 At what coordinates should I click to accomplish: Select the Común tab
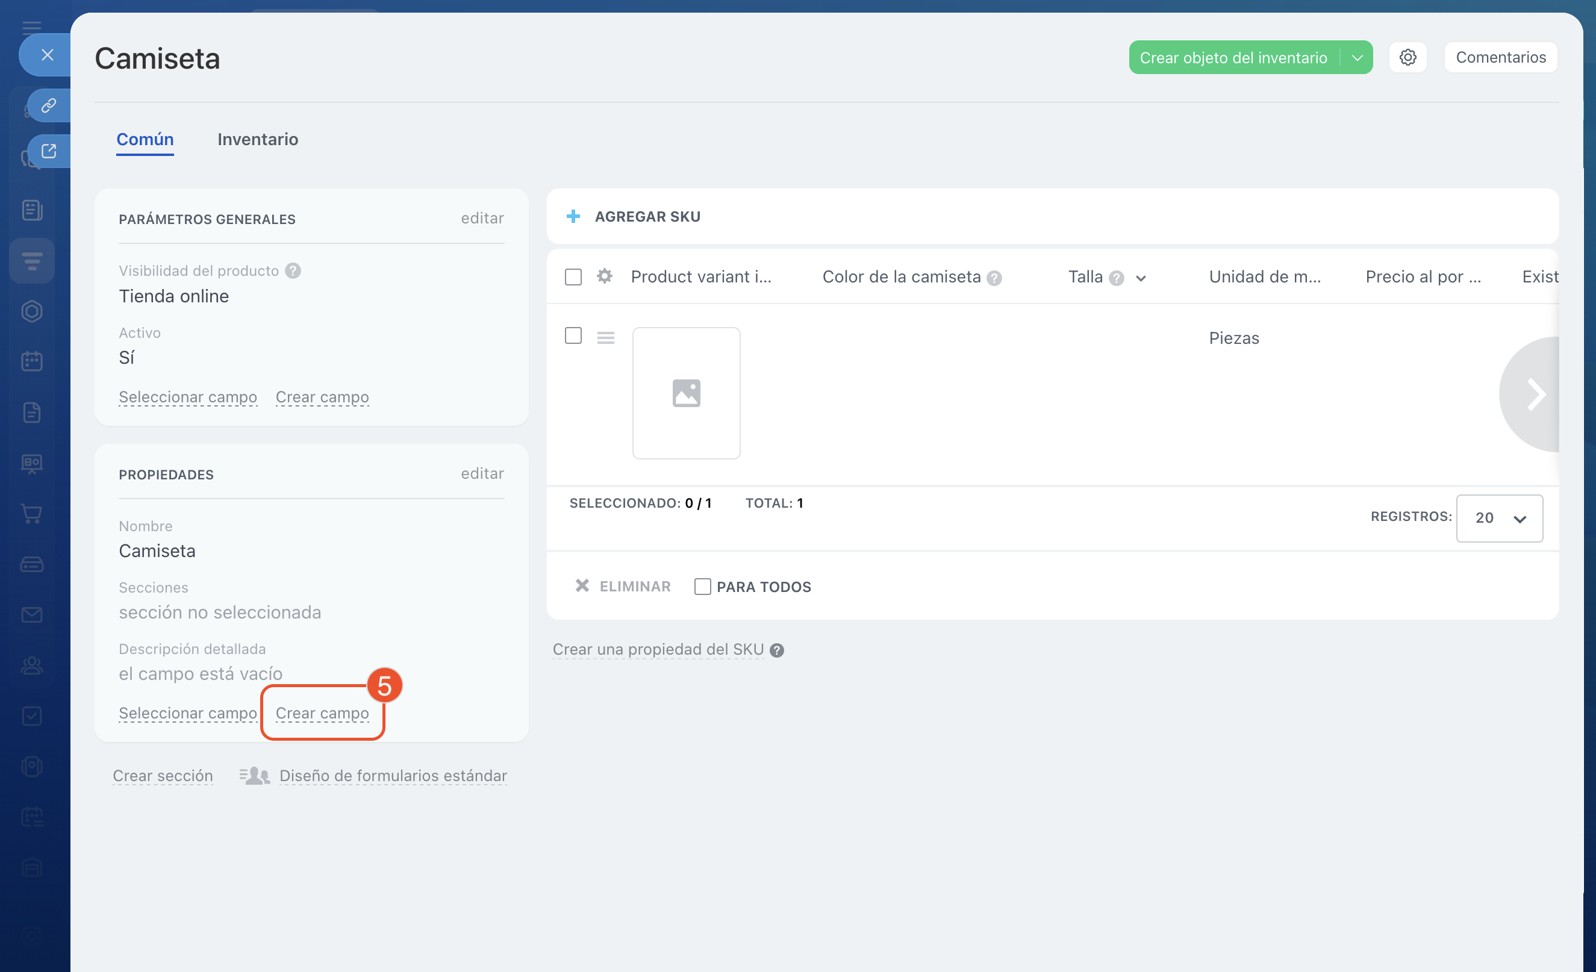point(145,139)
